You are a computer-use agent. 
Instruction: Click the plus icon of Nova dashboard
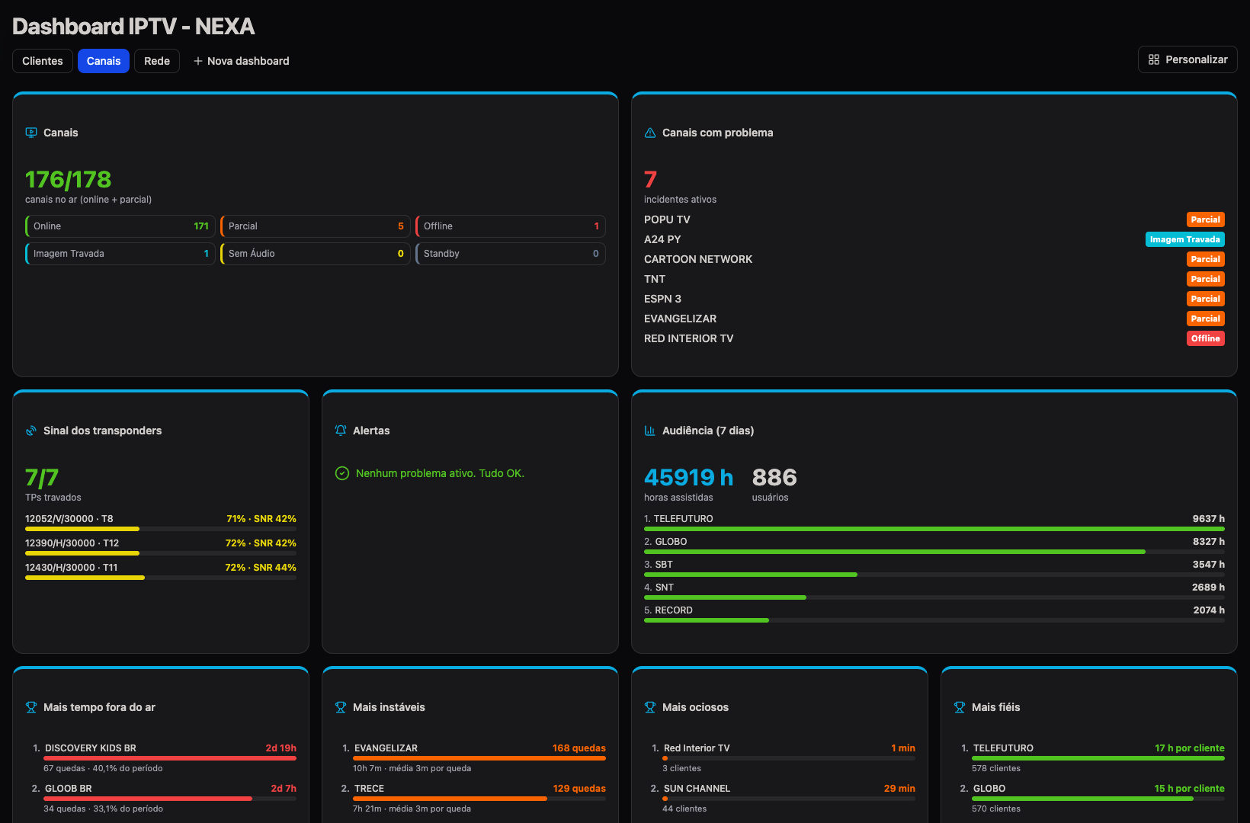(x=198, y=61)
